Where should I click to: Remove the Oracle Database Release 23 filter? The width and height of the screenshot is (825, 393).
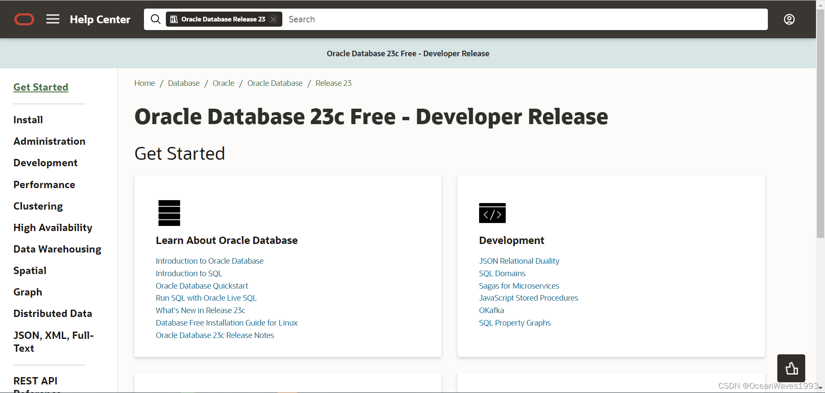pyautogui.click(x=273, y=19)
